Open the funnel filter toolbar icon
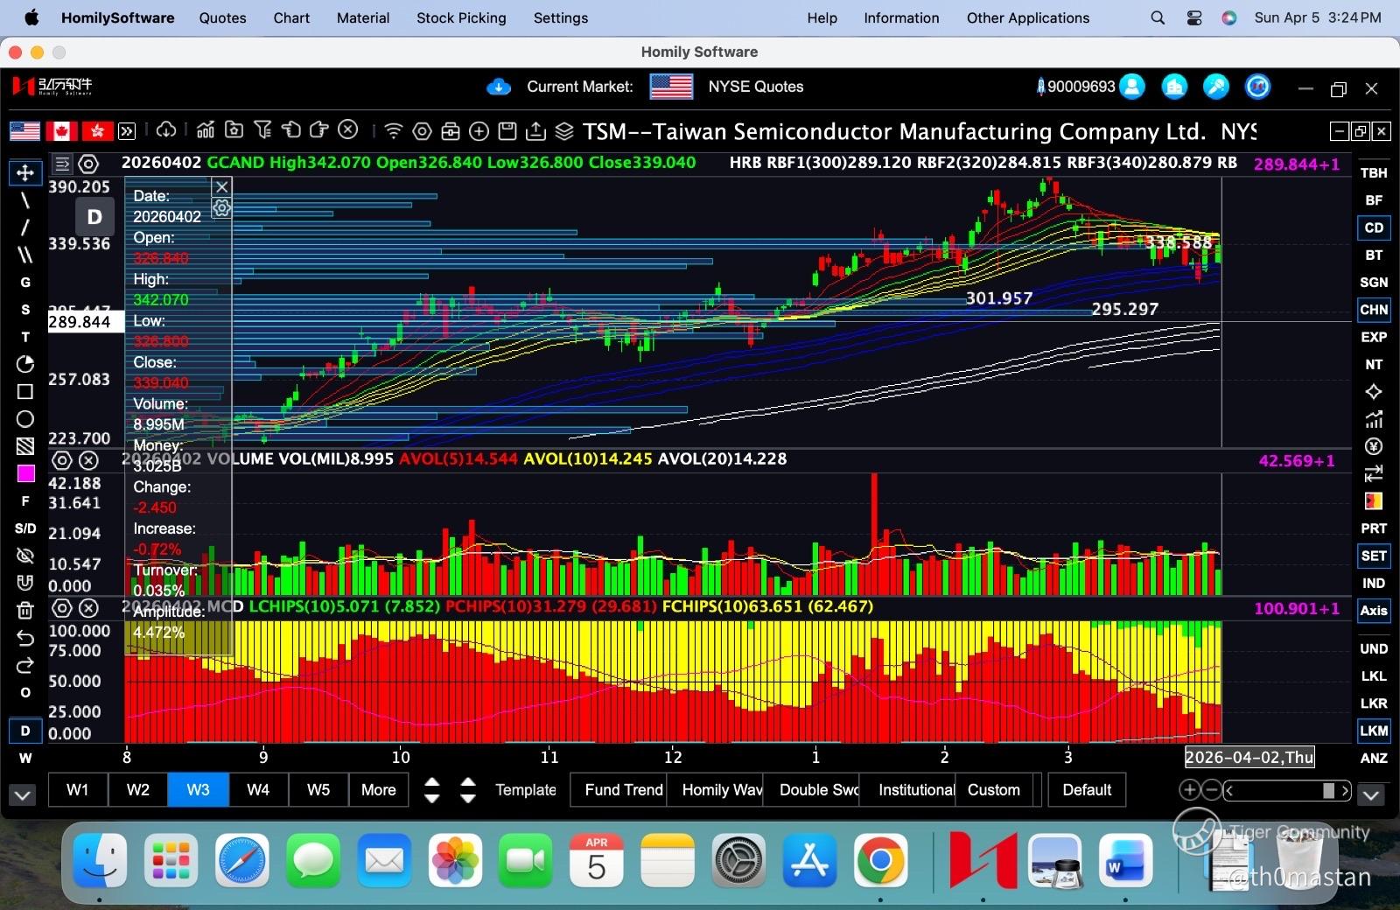1400x910 pixels. (262, 130)
